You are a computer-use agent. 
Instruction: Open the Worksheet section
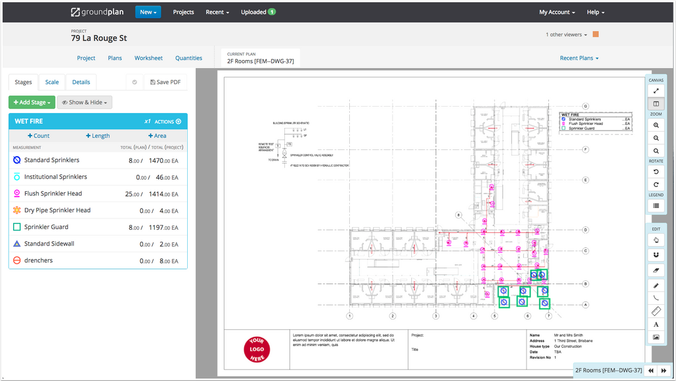coord(148,57)
